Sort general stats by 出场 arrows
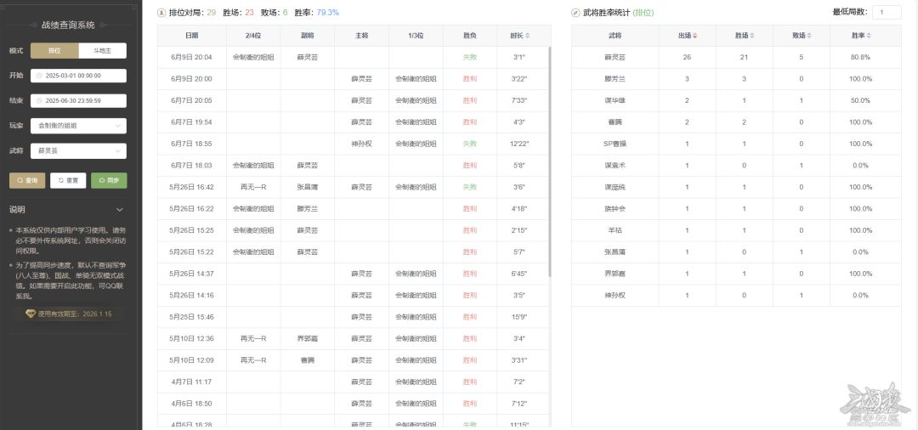This screenshot has width=918, height=430. coord(695,36)
